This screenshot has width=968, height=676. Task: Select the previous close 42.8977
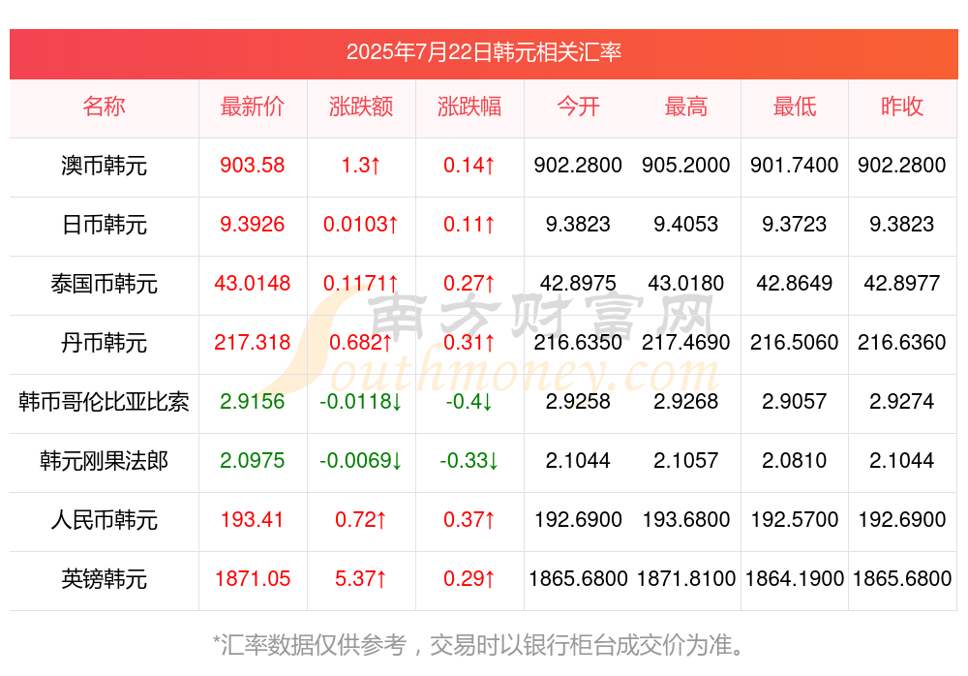click(x=902, y=284)
